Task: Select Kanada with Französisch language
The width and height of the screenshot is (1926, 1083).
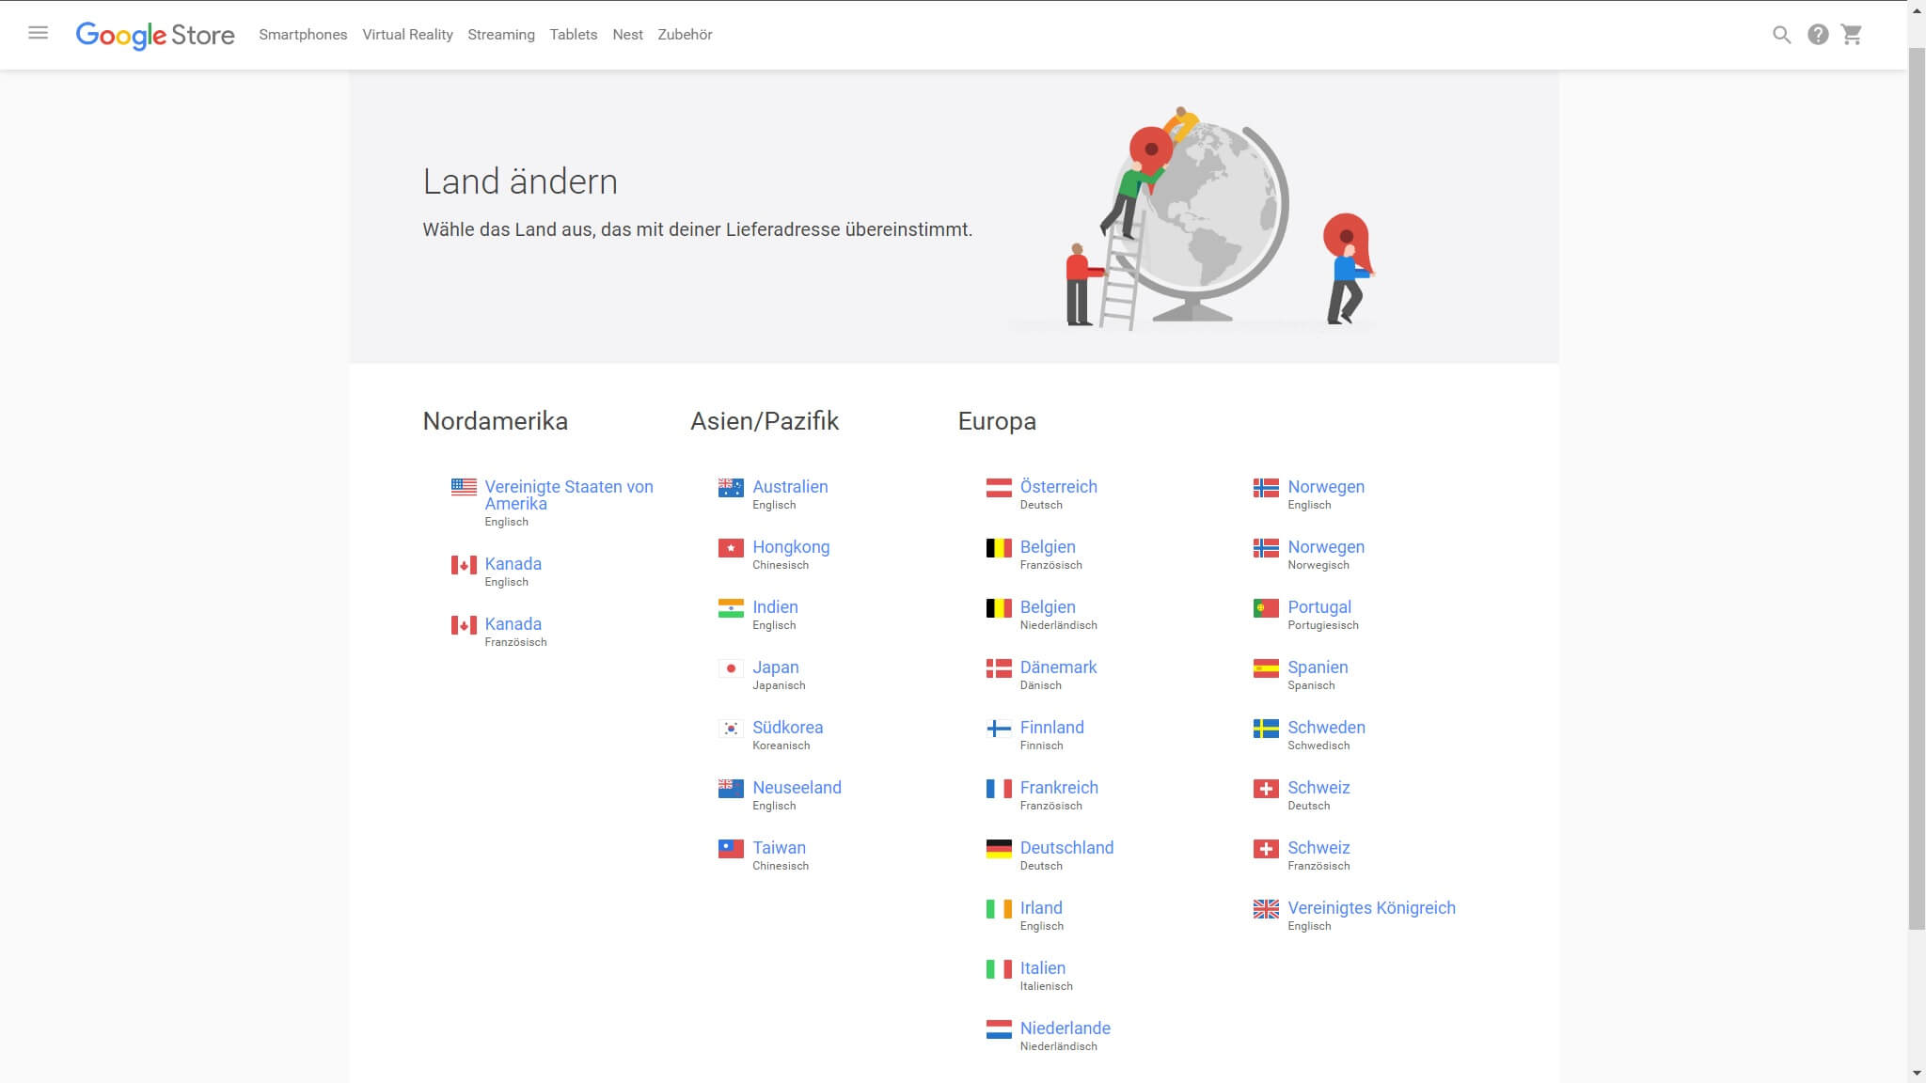Action: (513, 624)
